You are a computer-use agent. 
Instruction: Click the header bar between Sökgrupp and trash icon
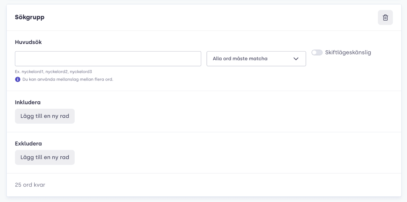coord(210,18)
